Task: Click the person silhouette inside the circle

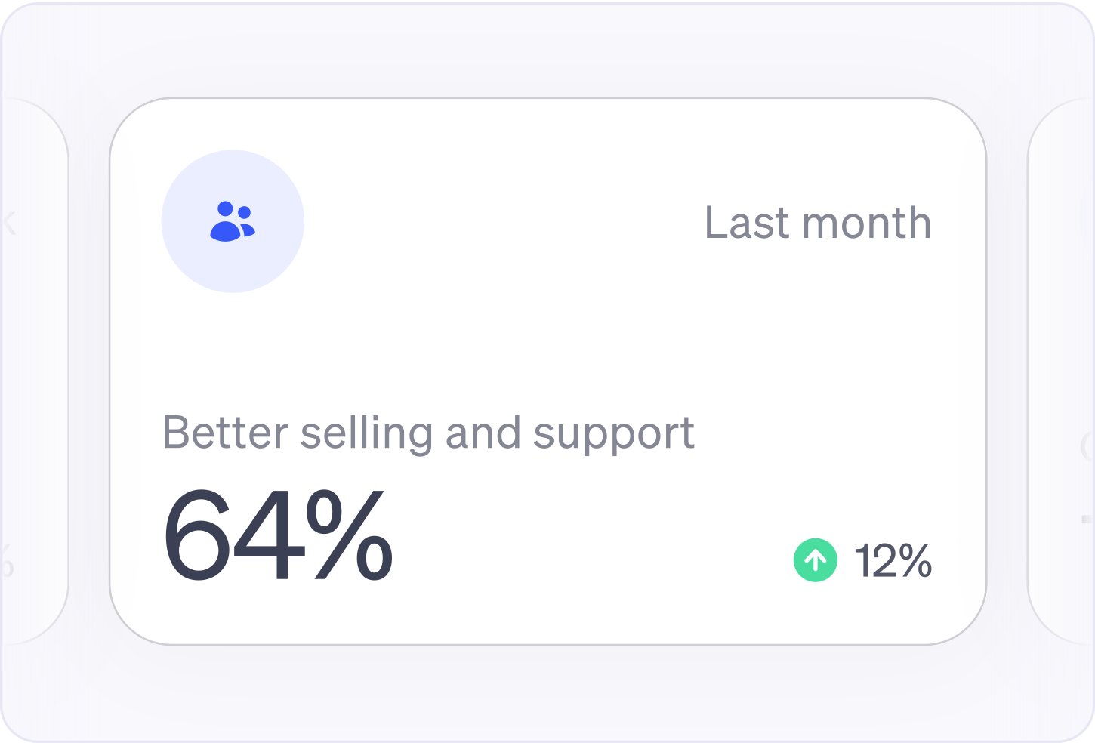Action: pos(226,223)
